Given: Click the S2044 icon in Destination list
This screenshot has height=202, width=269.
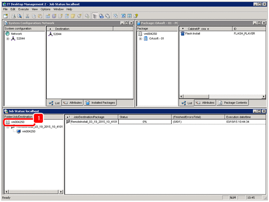Looking at the screenshot, I should click(x=50, y=34).
